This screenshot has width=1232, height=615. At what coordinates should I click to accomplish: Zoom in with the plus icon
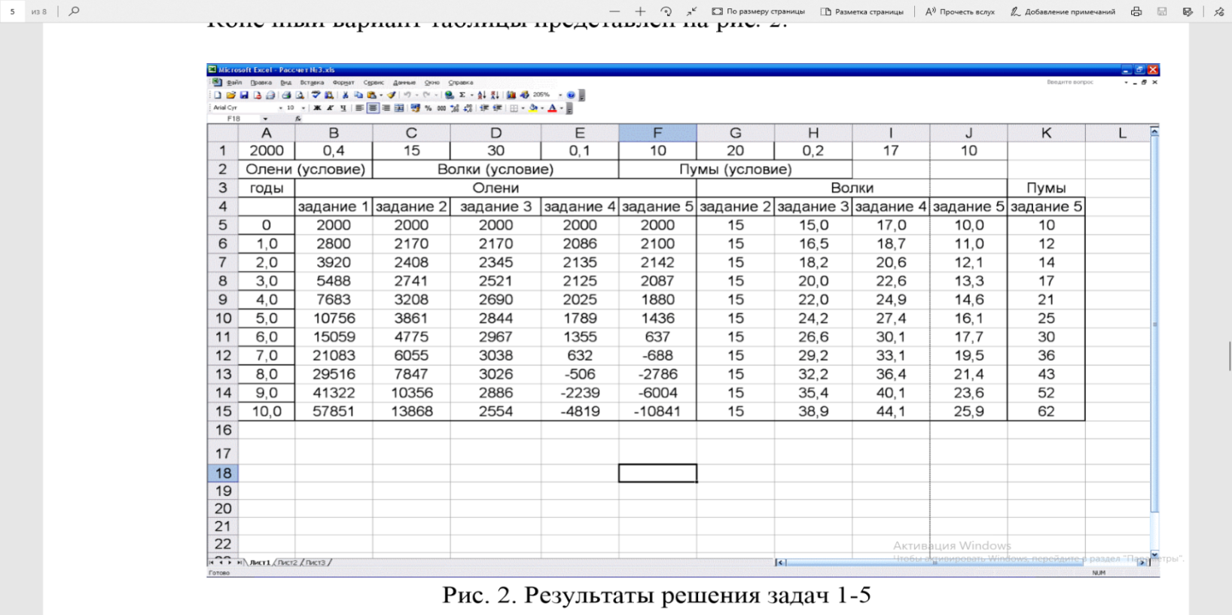[x=640, y=11]
